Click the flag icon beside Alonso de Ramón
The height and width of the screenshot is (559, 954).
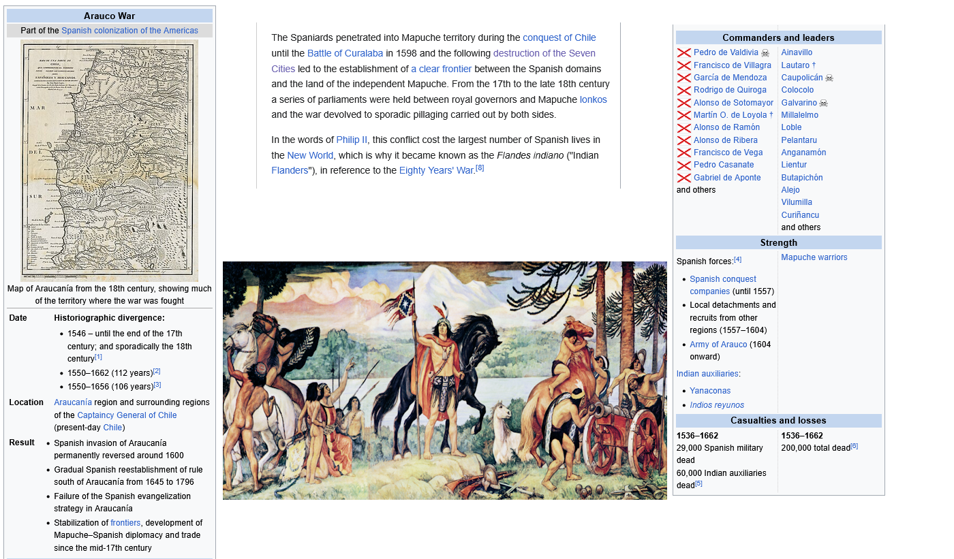683,127
